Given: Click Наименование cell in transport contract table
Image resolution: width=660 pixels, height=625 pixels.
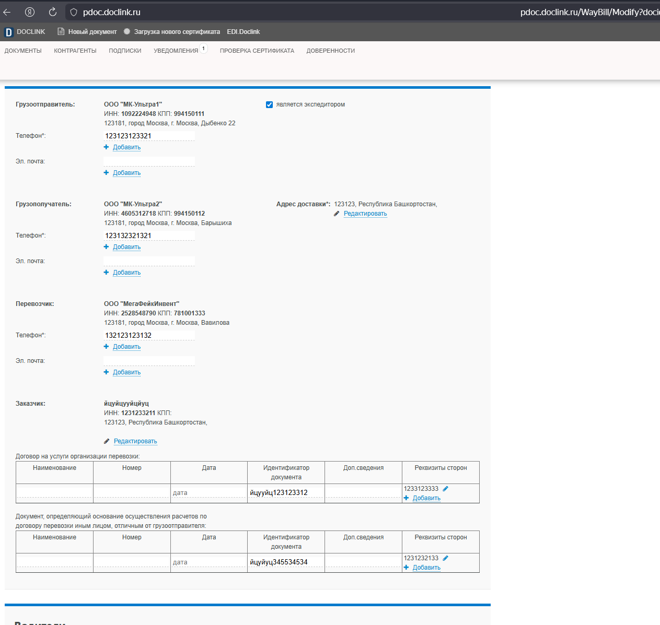Looking at the screenshot, I should tap(55, 492).
